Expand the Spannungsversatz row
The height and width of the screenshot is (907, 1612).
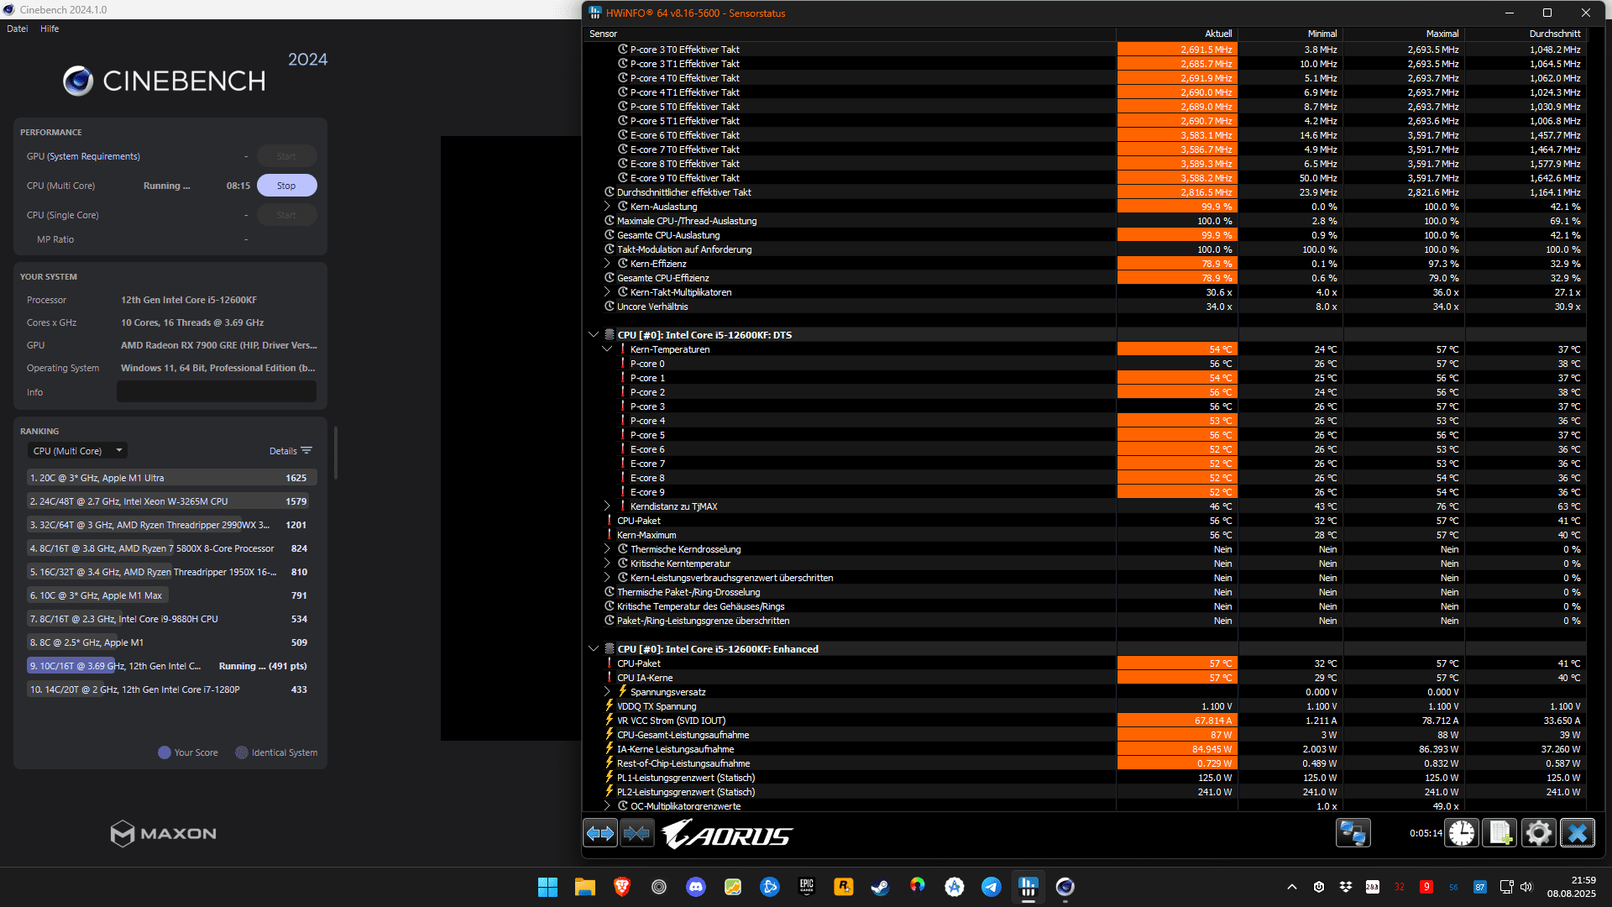pyautogui.click(x=607, y=692)
